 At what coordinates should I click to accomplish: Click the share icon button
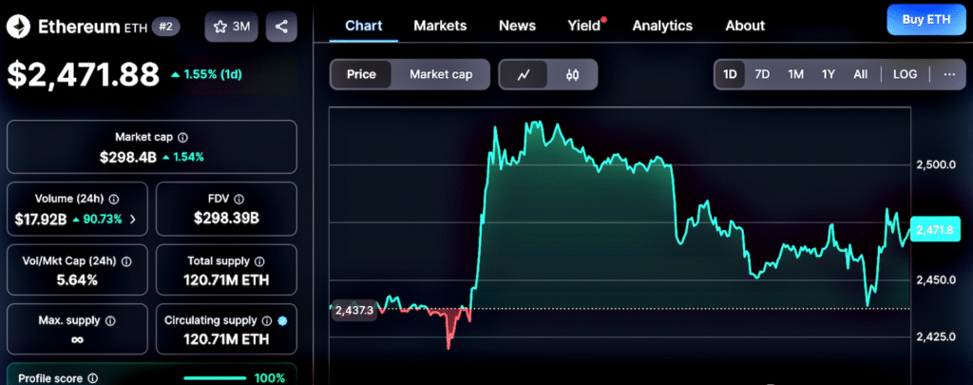click(x=281, y=27)
